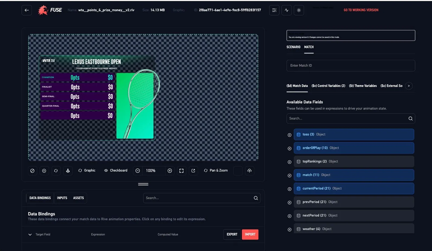Click the EXPORT button
This screenshot has height=251, width=432.
232,235
